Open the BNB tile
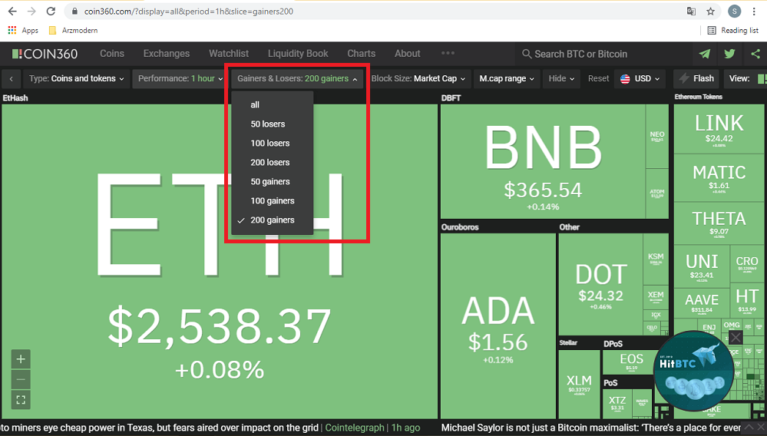Viewport: 767px width, 436px height. [x=543, y=161]
